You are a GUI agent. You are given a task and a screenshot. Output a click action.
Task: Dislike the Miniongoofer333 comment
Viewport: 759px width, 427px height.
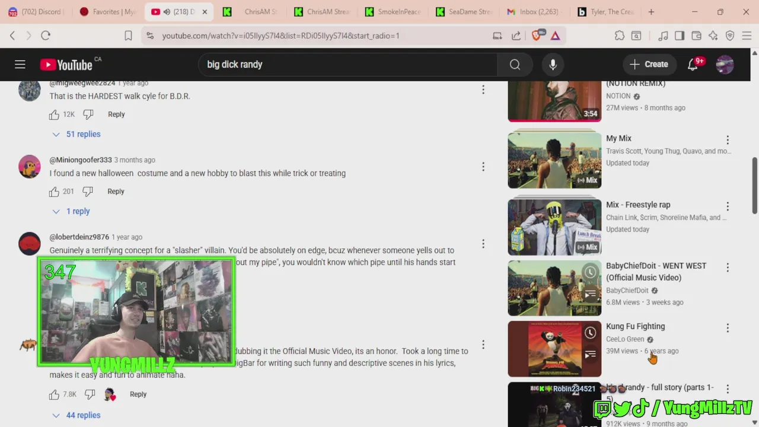pos(88,192)
